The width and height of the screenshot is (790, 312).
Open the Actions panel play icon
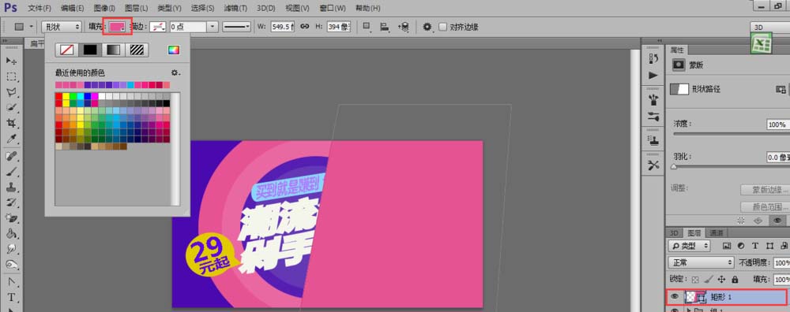click(x=653, y=76)
